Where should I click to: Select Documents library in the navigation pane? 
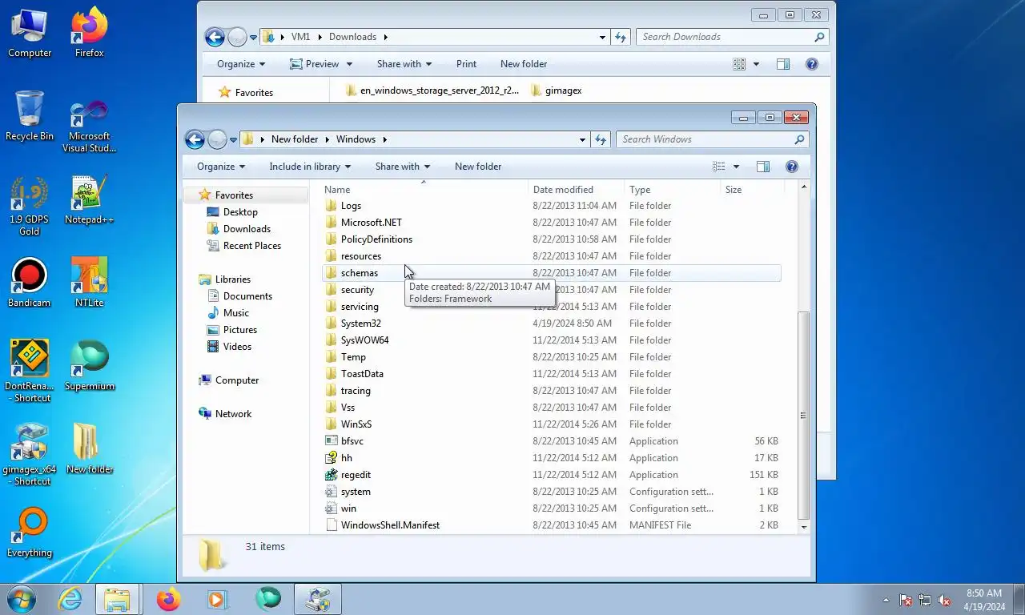(x=247, y=296)
